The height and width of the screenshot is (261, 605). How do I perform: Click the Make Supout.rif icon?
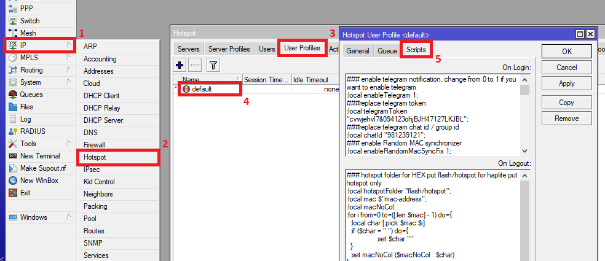(13, 168)
